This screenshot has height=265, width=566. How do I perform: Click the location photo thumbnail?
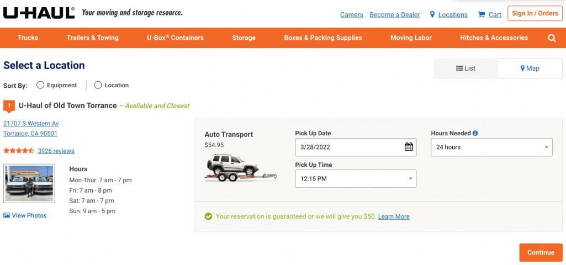[x=29, y=183]
